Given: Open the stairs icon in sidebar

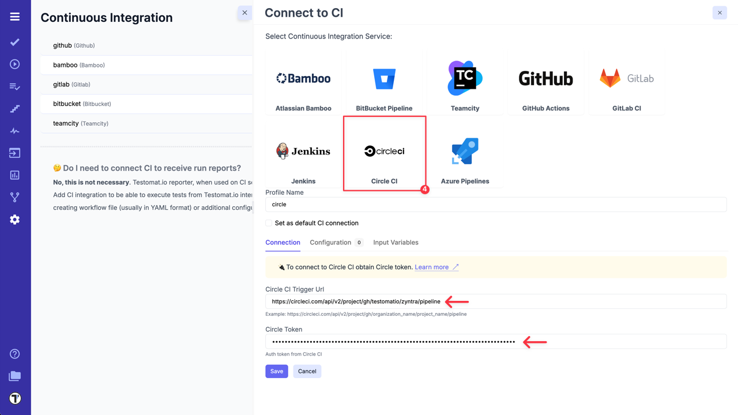Looking at the screenshot, I should click(15, 108).
